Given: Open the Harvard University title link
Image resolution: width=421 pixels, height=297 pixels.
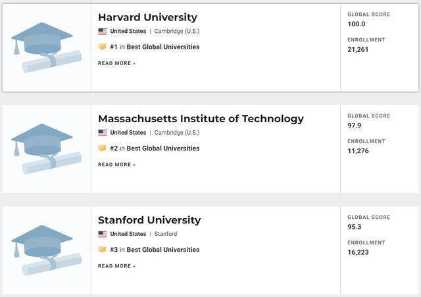Looking at the screenshot, I should pyautogui.click(x=147, y=17).
